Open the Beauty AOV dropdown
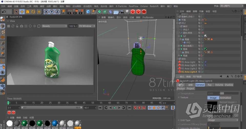 54,26
